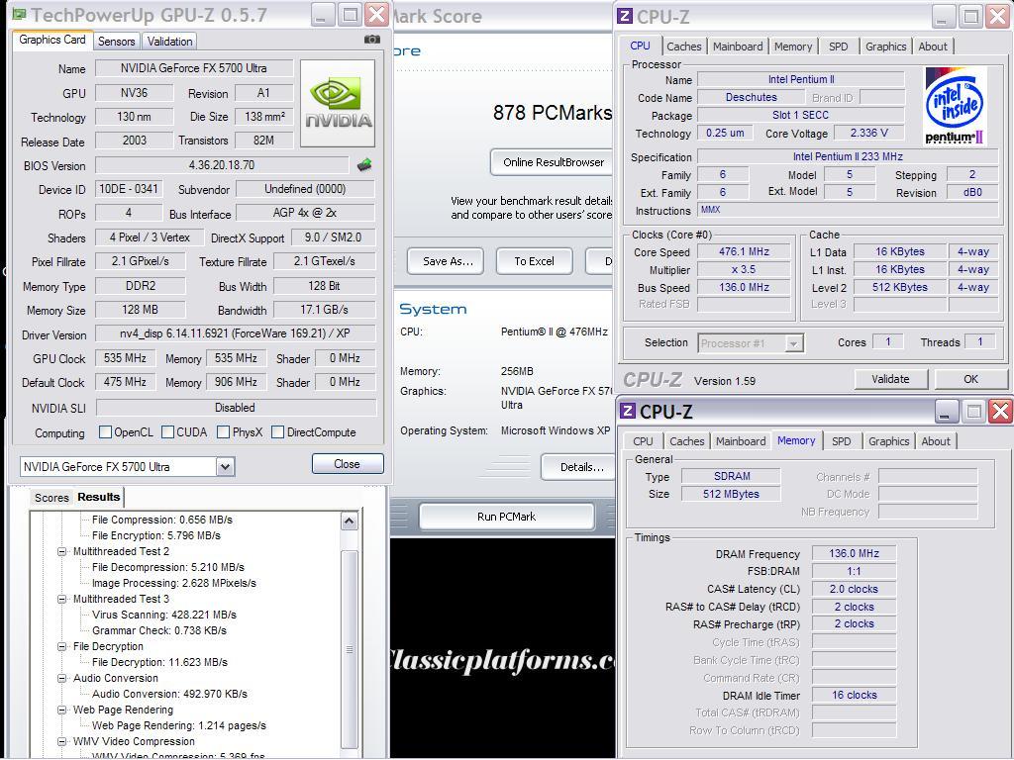Open the Mainboard tab in upper CPU-Z

[737, 47]
